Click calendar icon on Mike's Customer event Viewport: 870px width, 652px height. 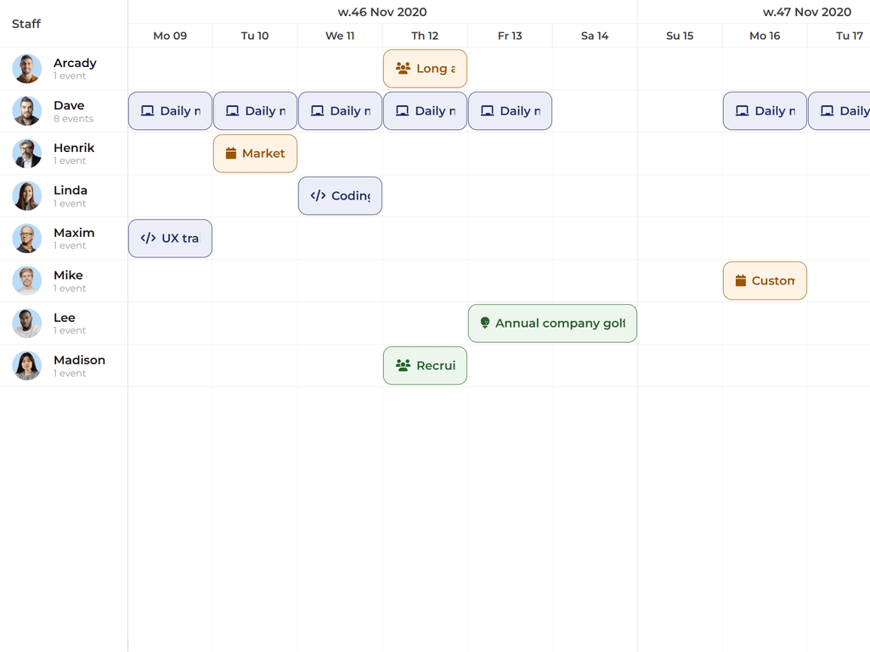(x=740, y=281)
